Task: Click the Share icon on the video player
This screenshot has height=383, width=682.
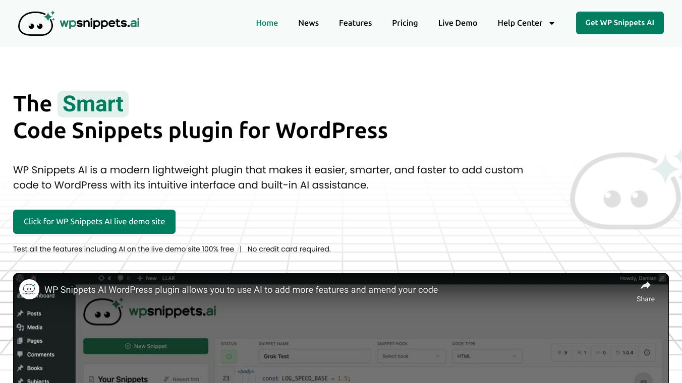Action: 646,285
